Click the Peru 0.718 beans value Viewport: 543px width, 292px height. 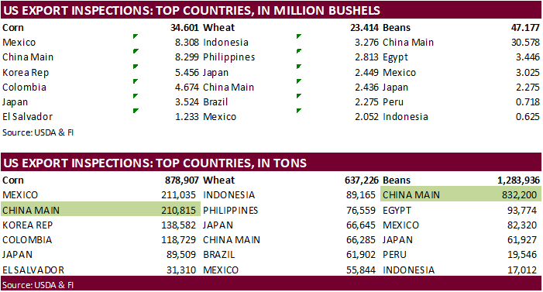point(528,101)
